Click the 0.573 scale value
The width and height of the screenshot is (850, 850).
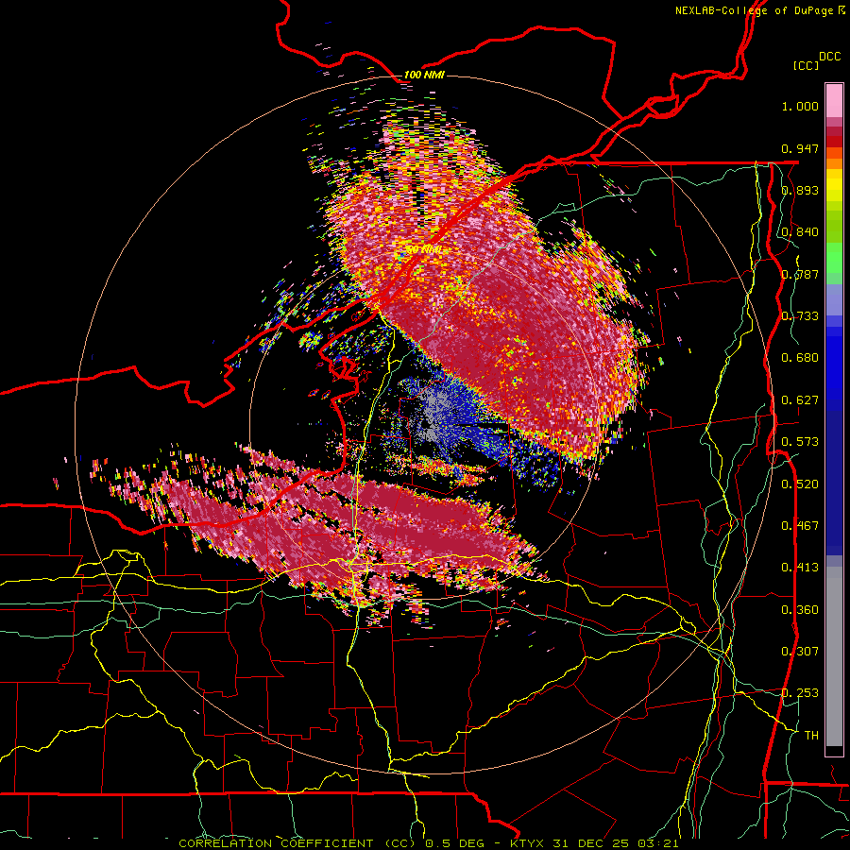coord(800,442)
